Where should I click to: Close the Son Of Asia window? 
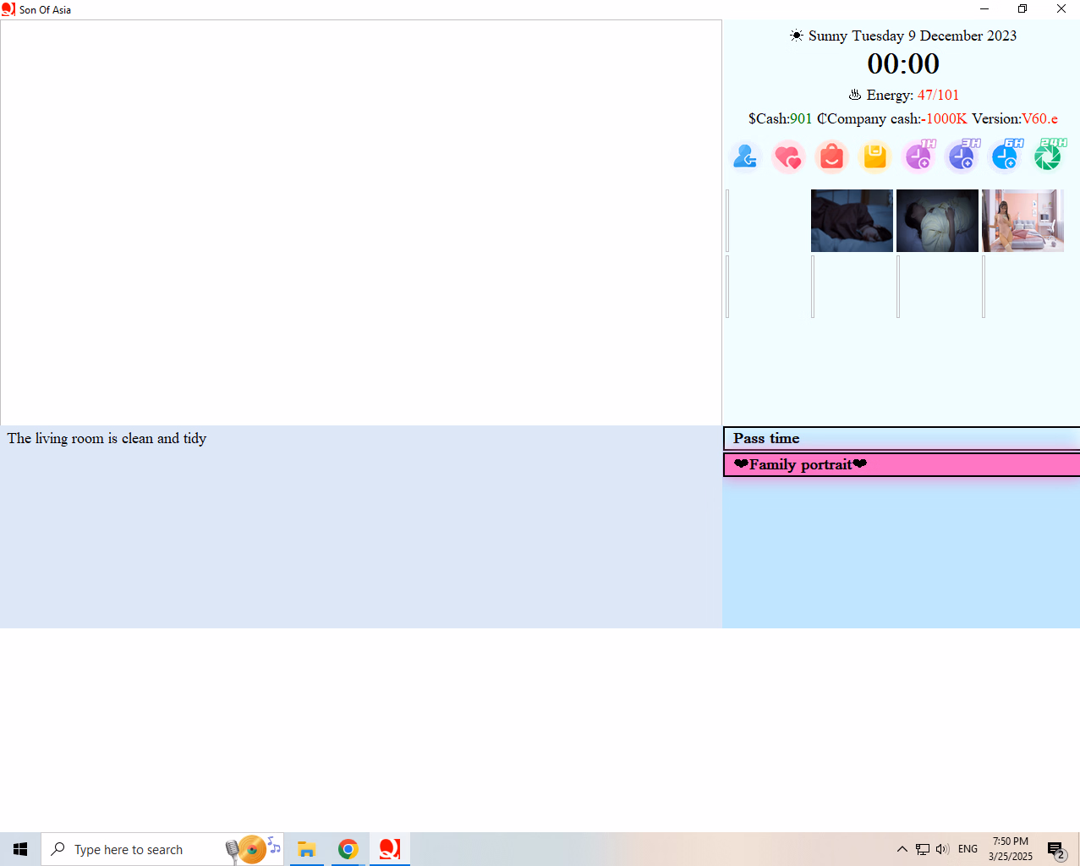[x=1061, y=9]
